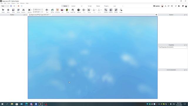
Task: Open File Explorer from taskbar
Action: (12, 104)
